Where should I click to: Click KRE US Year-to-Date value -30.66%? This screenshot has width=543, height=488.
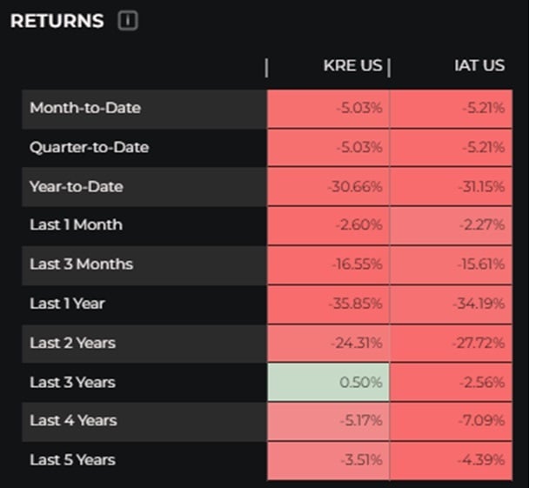[328, 186]
